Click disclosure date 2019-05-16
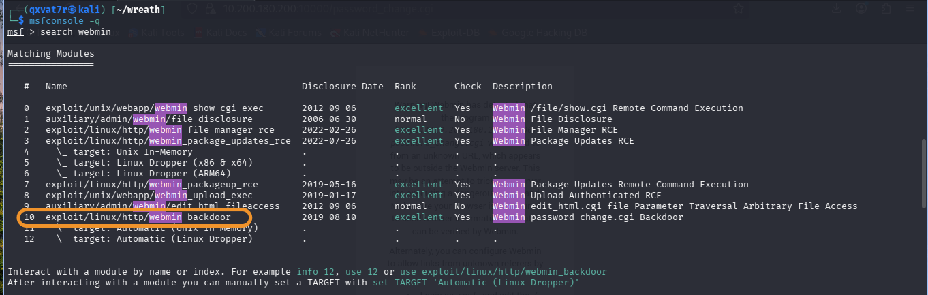This screenshot has height=295, width=928. tap(329, 185)
